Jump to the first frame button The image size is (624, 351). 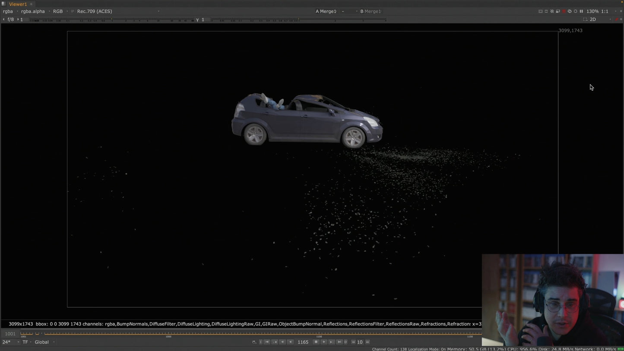point(267,342)
